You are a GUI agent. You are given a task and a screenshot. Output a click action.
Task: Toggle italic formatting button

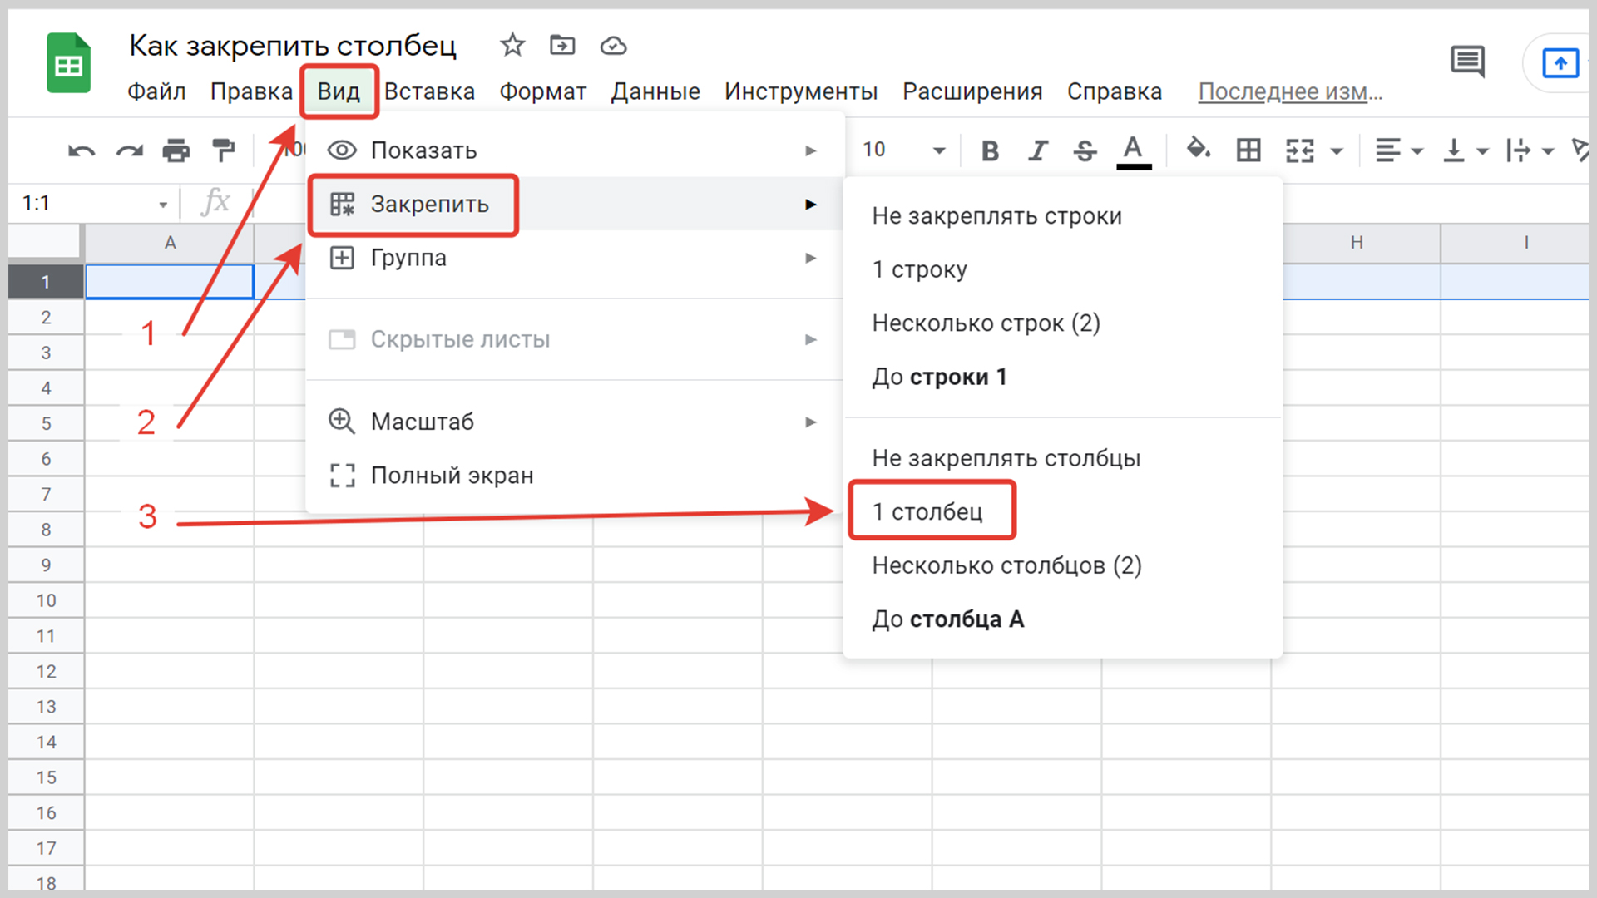click(x=1037, y=150)
